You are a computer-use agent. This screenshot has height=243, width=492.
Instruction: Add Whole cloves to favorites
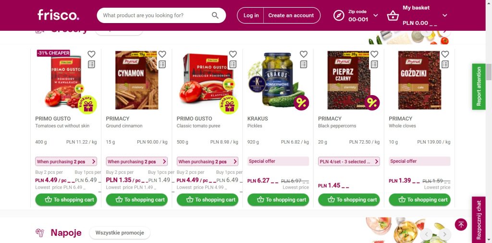pyautogui.click(x=445, y=54)
